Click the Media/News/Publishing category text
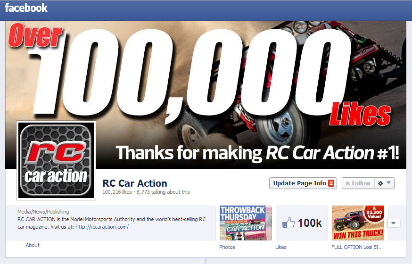412x264 pixels. click(x=43, y=212)
